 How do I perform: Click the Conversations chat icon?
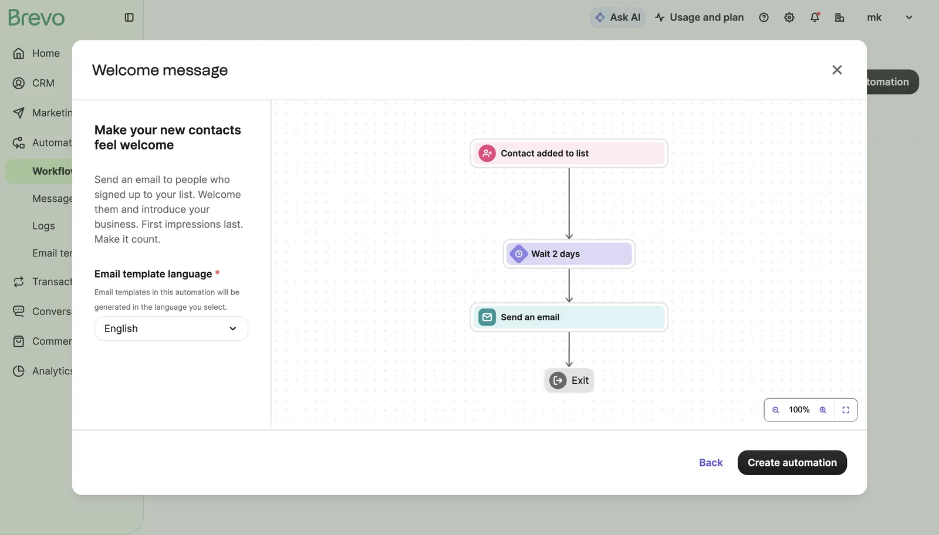19,311
